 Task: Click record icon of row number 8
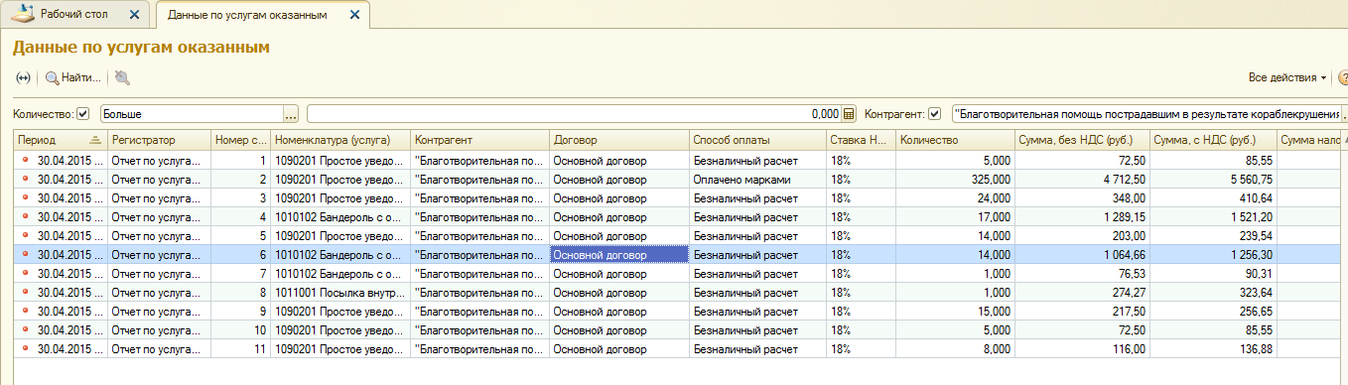point(25,292)
